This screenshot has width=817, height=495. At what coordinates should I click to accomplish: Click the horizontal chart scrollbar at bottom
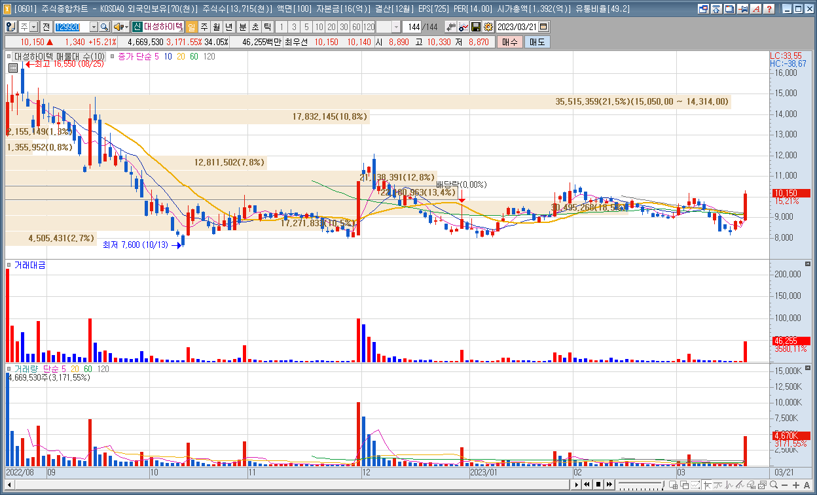click(287, 485)
